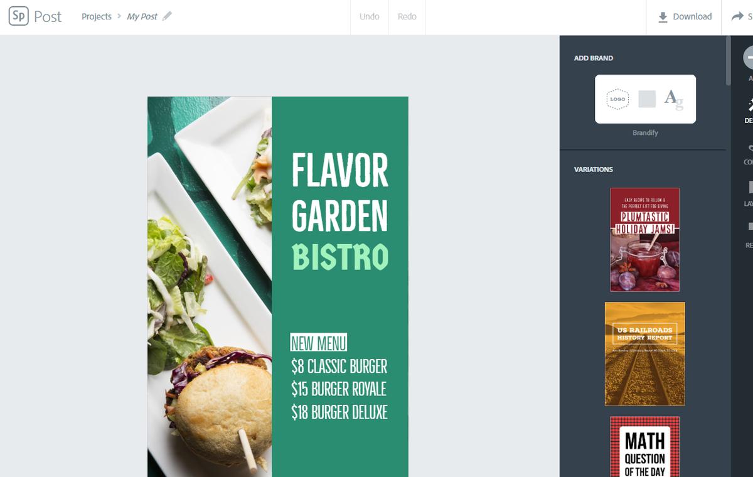Click the variations panel scrollbar
This screenshot has width=753, height=477.
pyautogui.click(x=729, y=60)
